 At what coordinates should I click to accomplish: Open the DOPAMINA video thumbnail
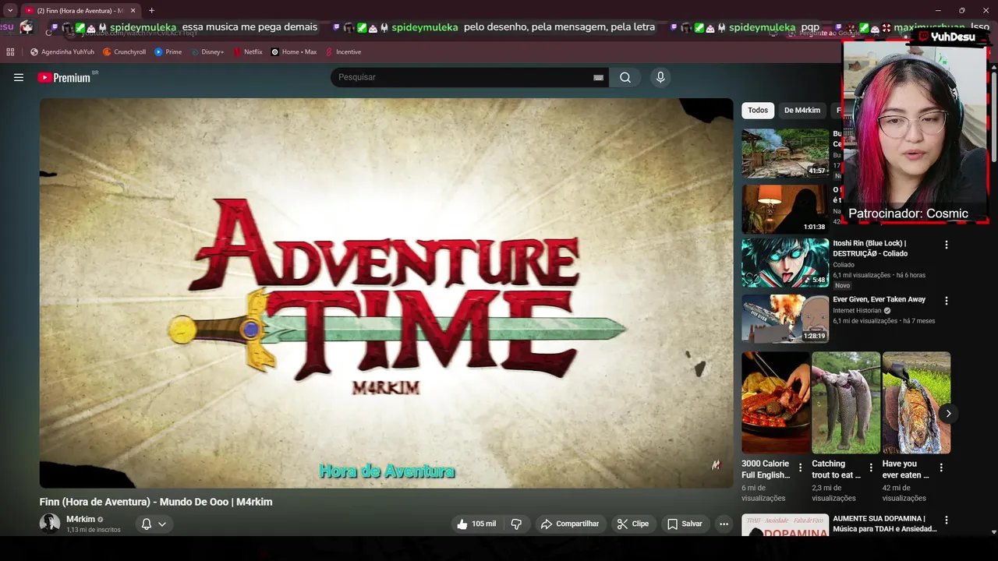785,525
